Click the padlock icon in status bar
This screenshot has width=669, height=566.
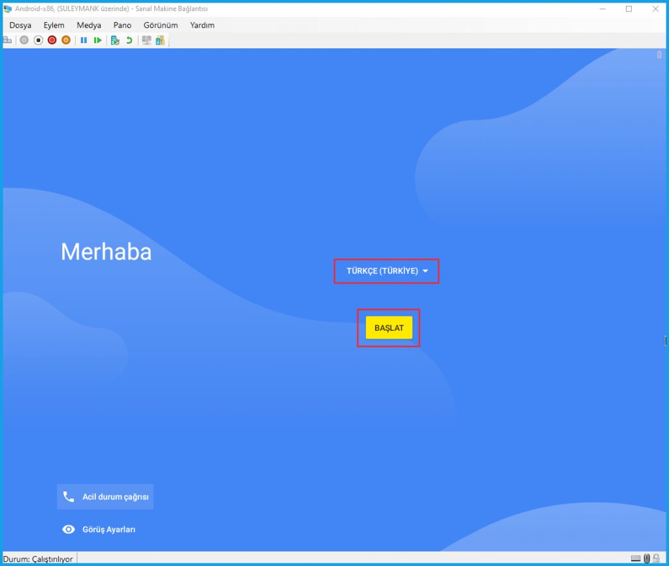[x=657, y=558]
